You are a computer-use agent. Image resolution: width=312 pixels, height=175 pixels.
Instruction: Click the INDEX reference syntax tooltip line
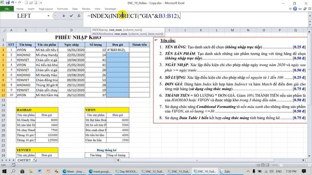128,34
